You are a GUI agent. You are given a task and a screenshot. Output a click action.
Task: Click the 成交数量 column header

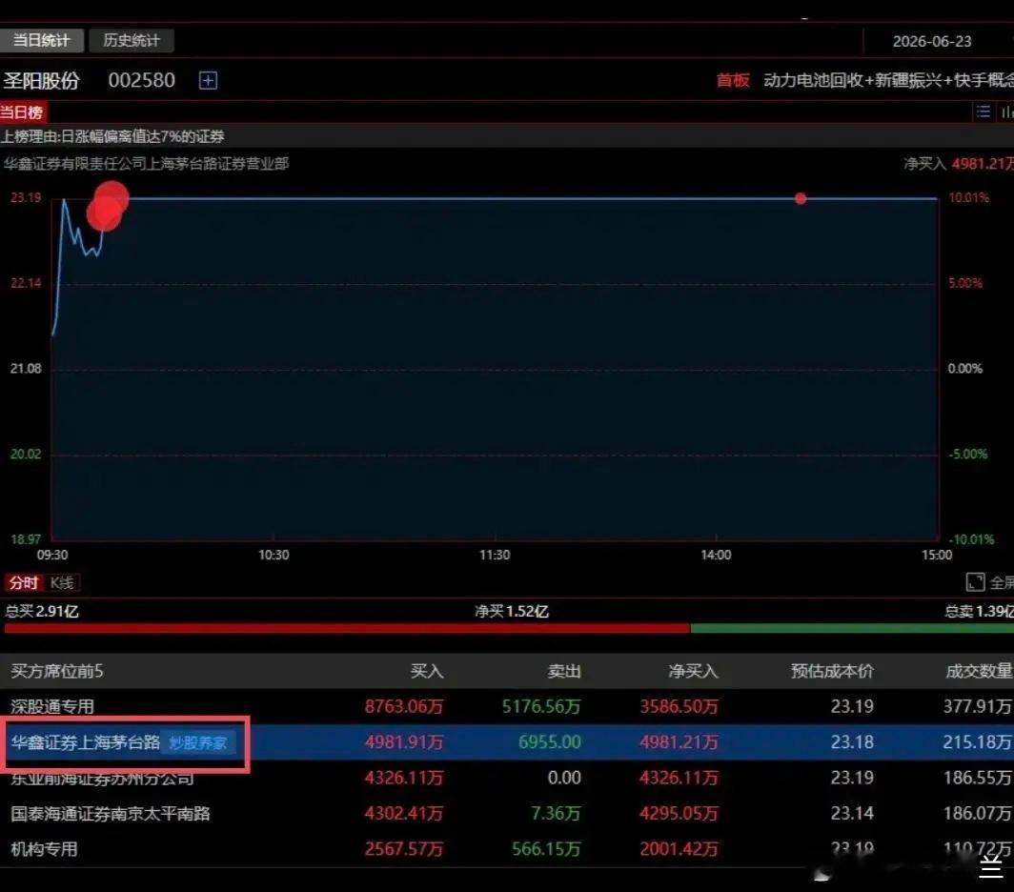point(979,672)
